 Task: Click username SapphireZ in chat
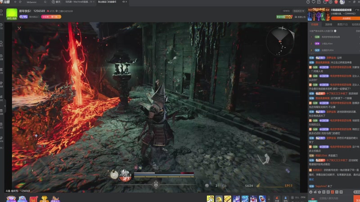[x=321, y=186]
